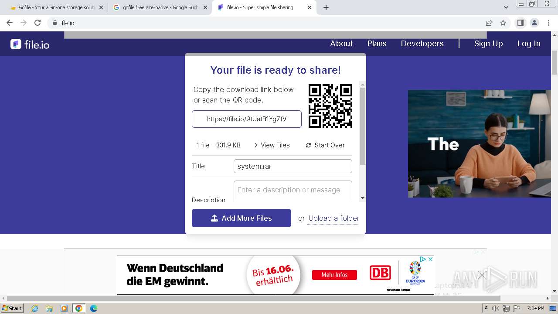Open the About page
The width and height of the screenshot is (558, 314).
tap(341, 44)
